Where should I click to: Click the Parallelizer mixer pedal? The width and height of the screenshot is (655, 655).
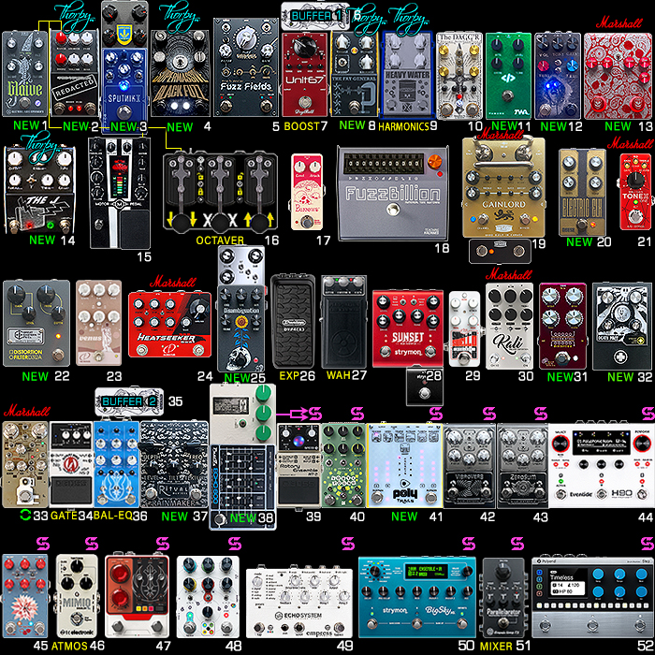tap(503, 597)
